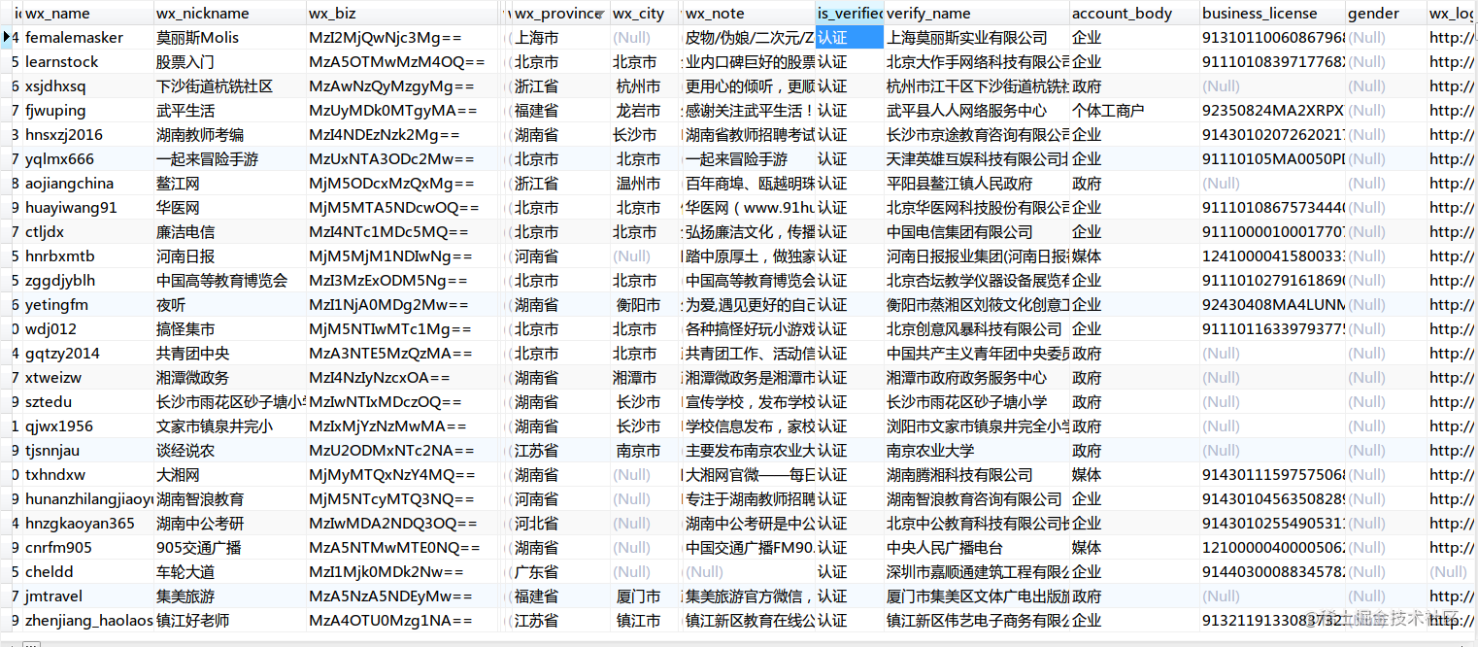This screenshot has width=1478, height=647.
Task: Click the yetingfm cell
Action: coord(87,305)
